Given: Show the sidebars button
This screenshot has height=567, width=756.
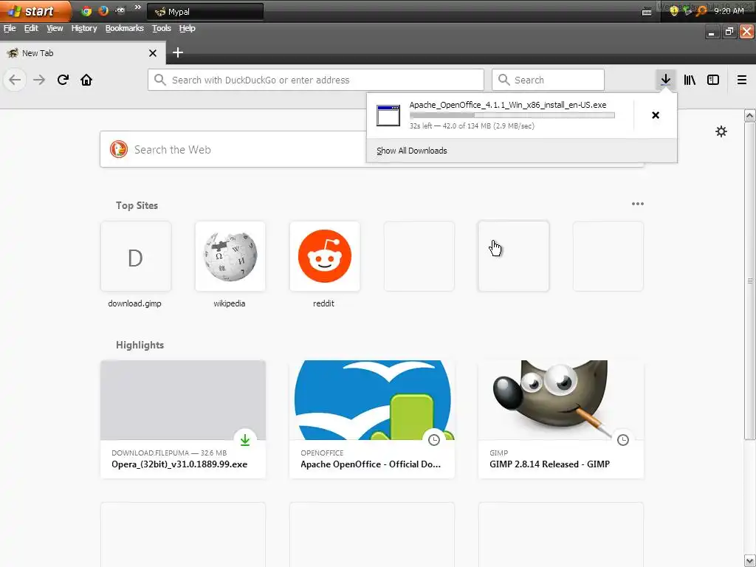Looking at the screenshot, I should click(713, 80).
